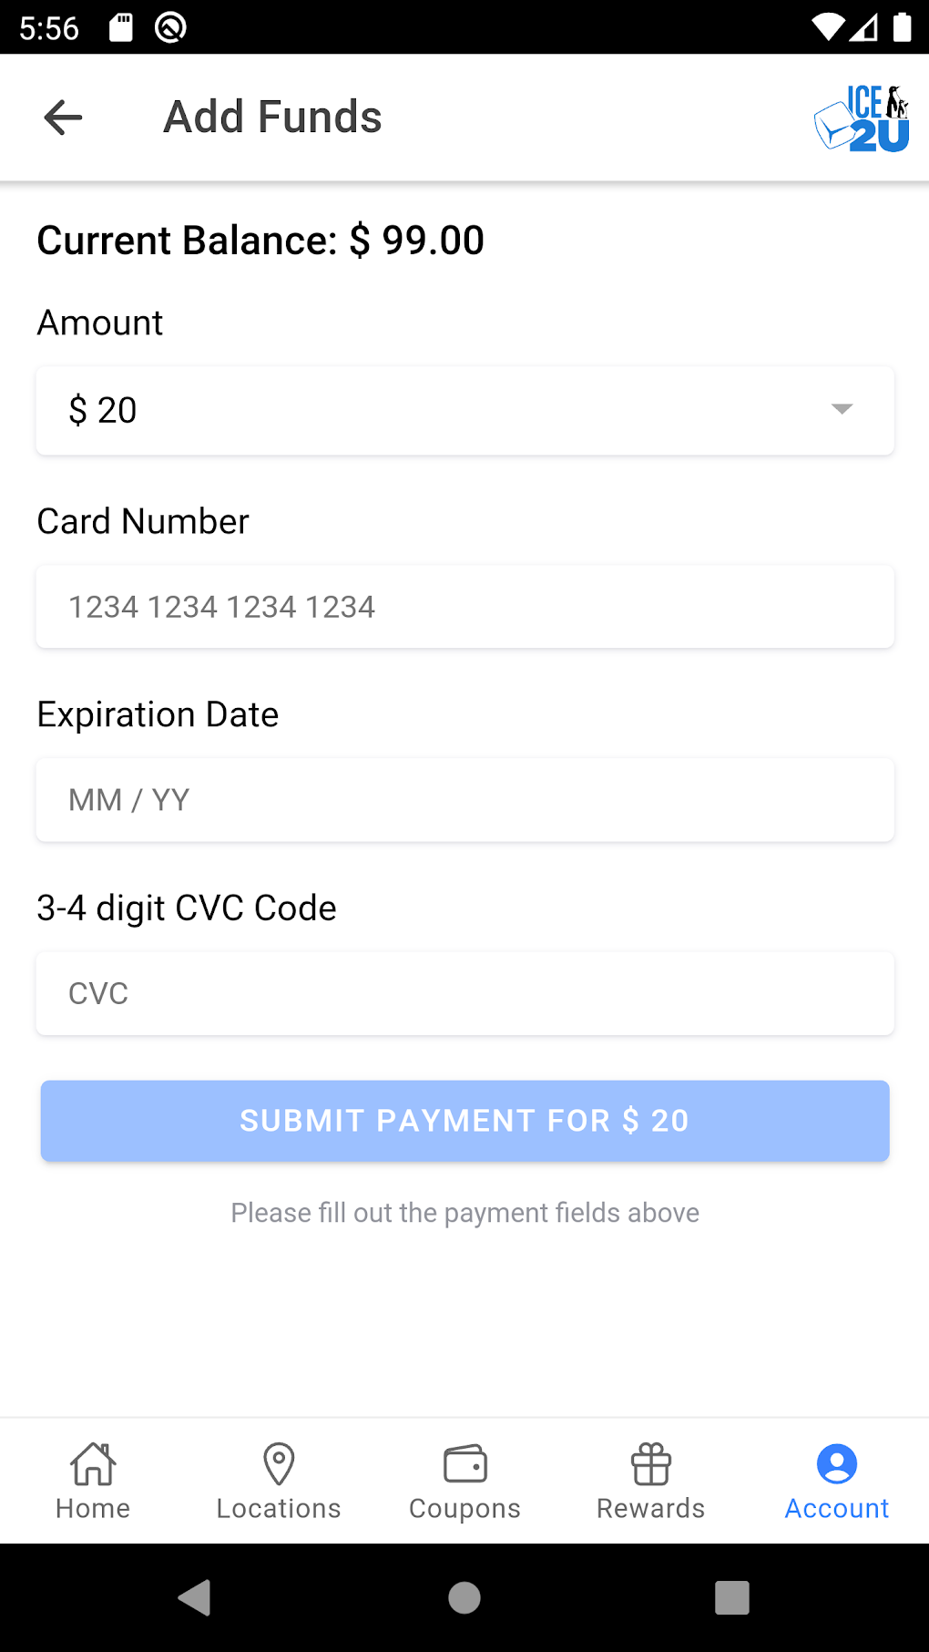Tap the Android recent apps square

(731, 1597)
